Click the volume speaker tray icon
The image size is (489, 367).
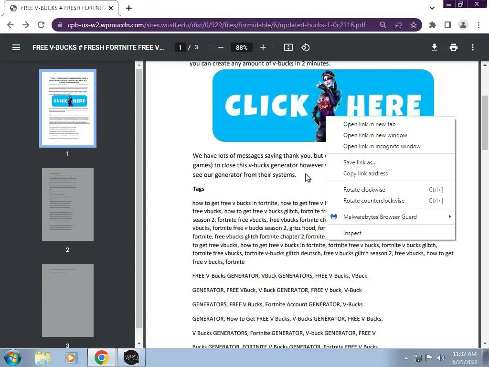(x=441, y=358)
